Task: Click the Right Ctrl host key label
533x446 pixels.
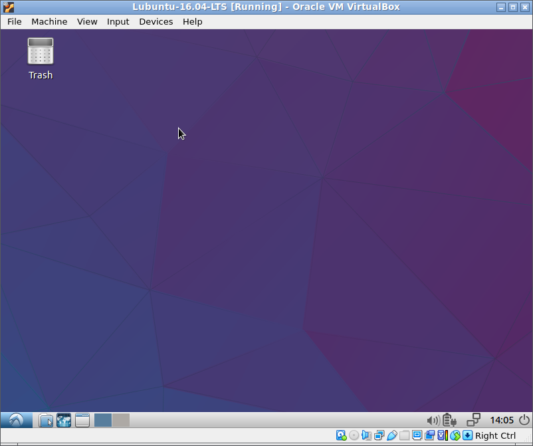Action: coord(495,435)
